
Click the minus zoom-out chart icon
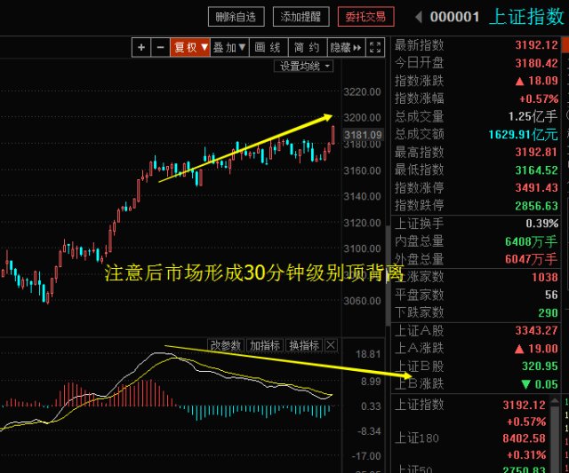pyautogui.click(x=160, y=47)
